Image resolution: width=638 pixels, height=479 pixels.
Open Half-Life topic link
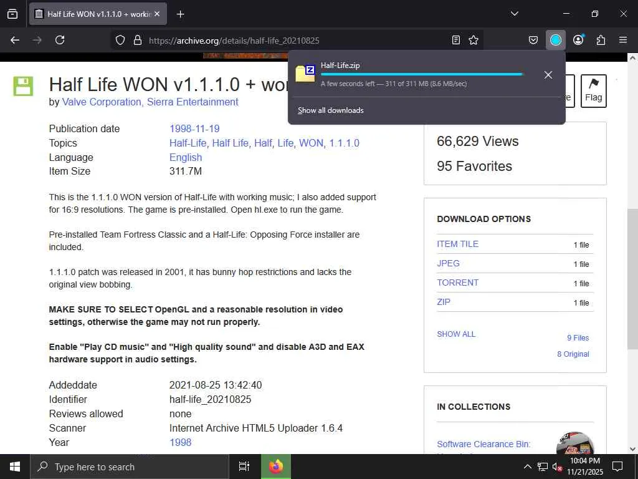coord(188,143)
